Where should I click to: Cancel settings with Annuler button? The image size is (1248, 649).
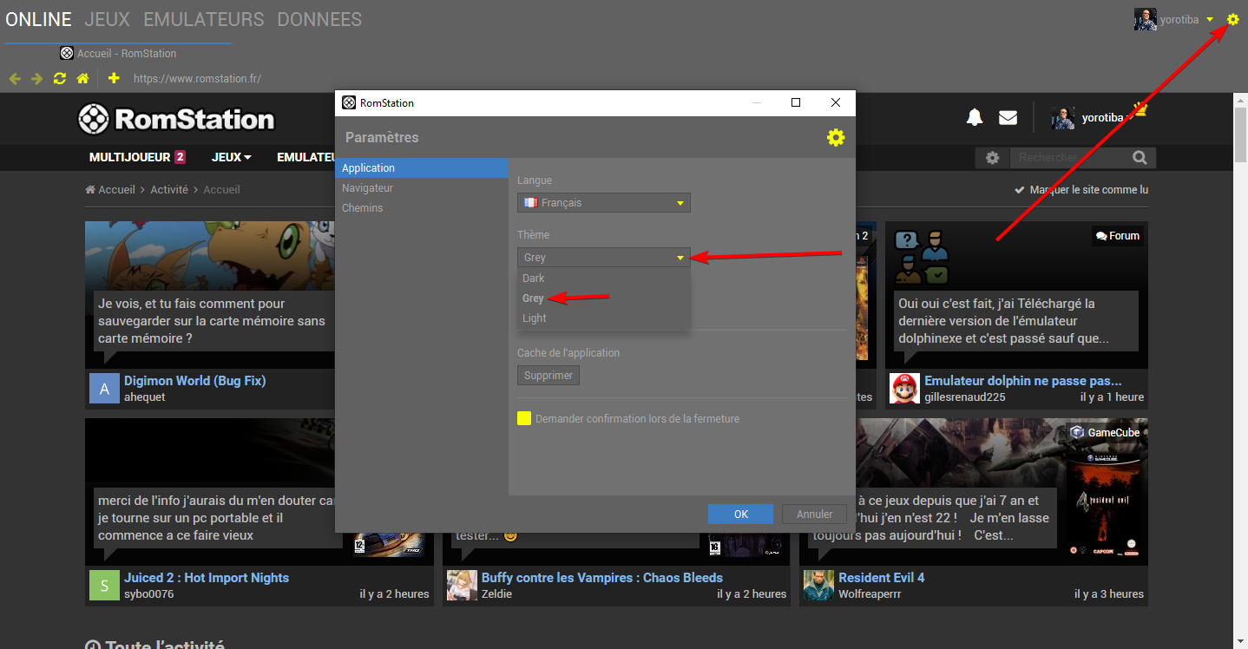(814, 515)
